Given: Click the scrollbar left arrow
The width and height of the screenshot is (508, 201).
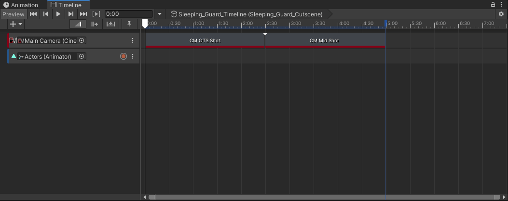Looking at the screenshot, I should (x=145, y=197).
